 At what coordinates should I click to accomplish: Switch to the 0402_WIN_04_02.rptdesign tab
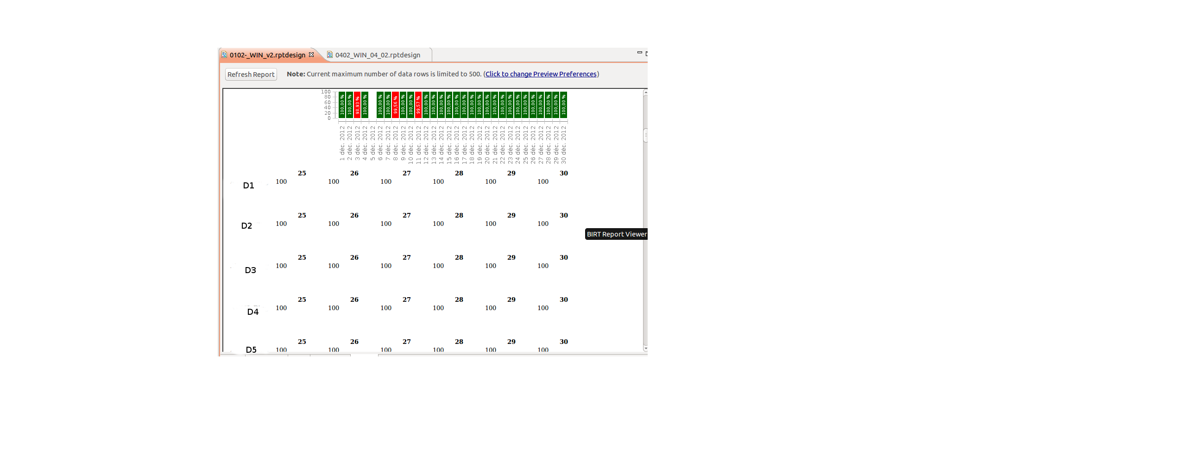[378, 55]
